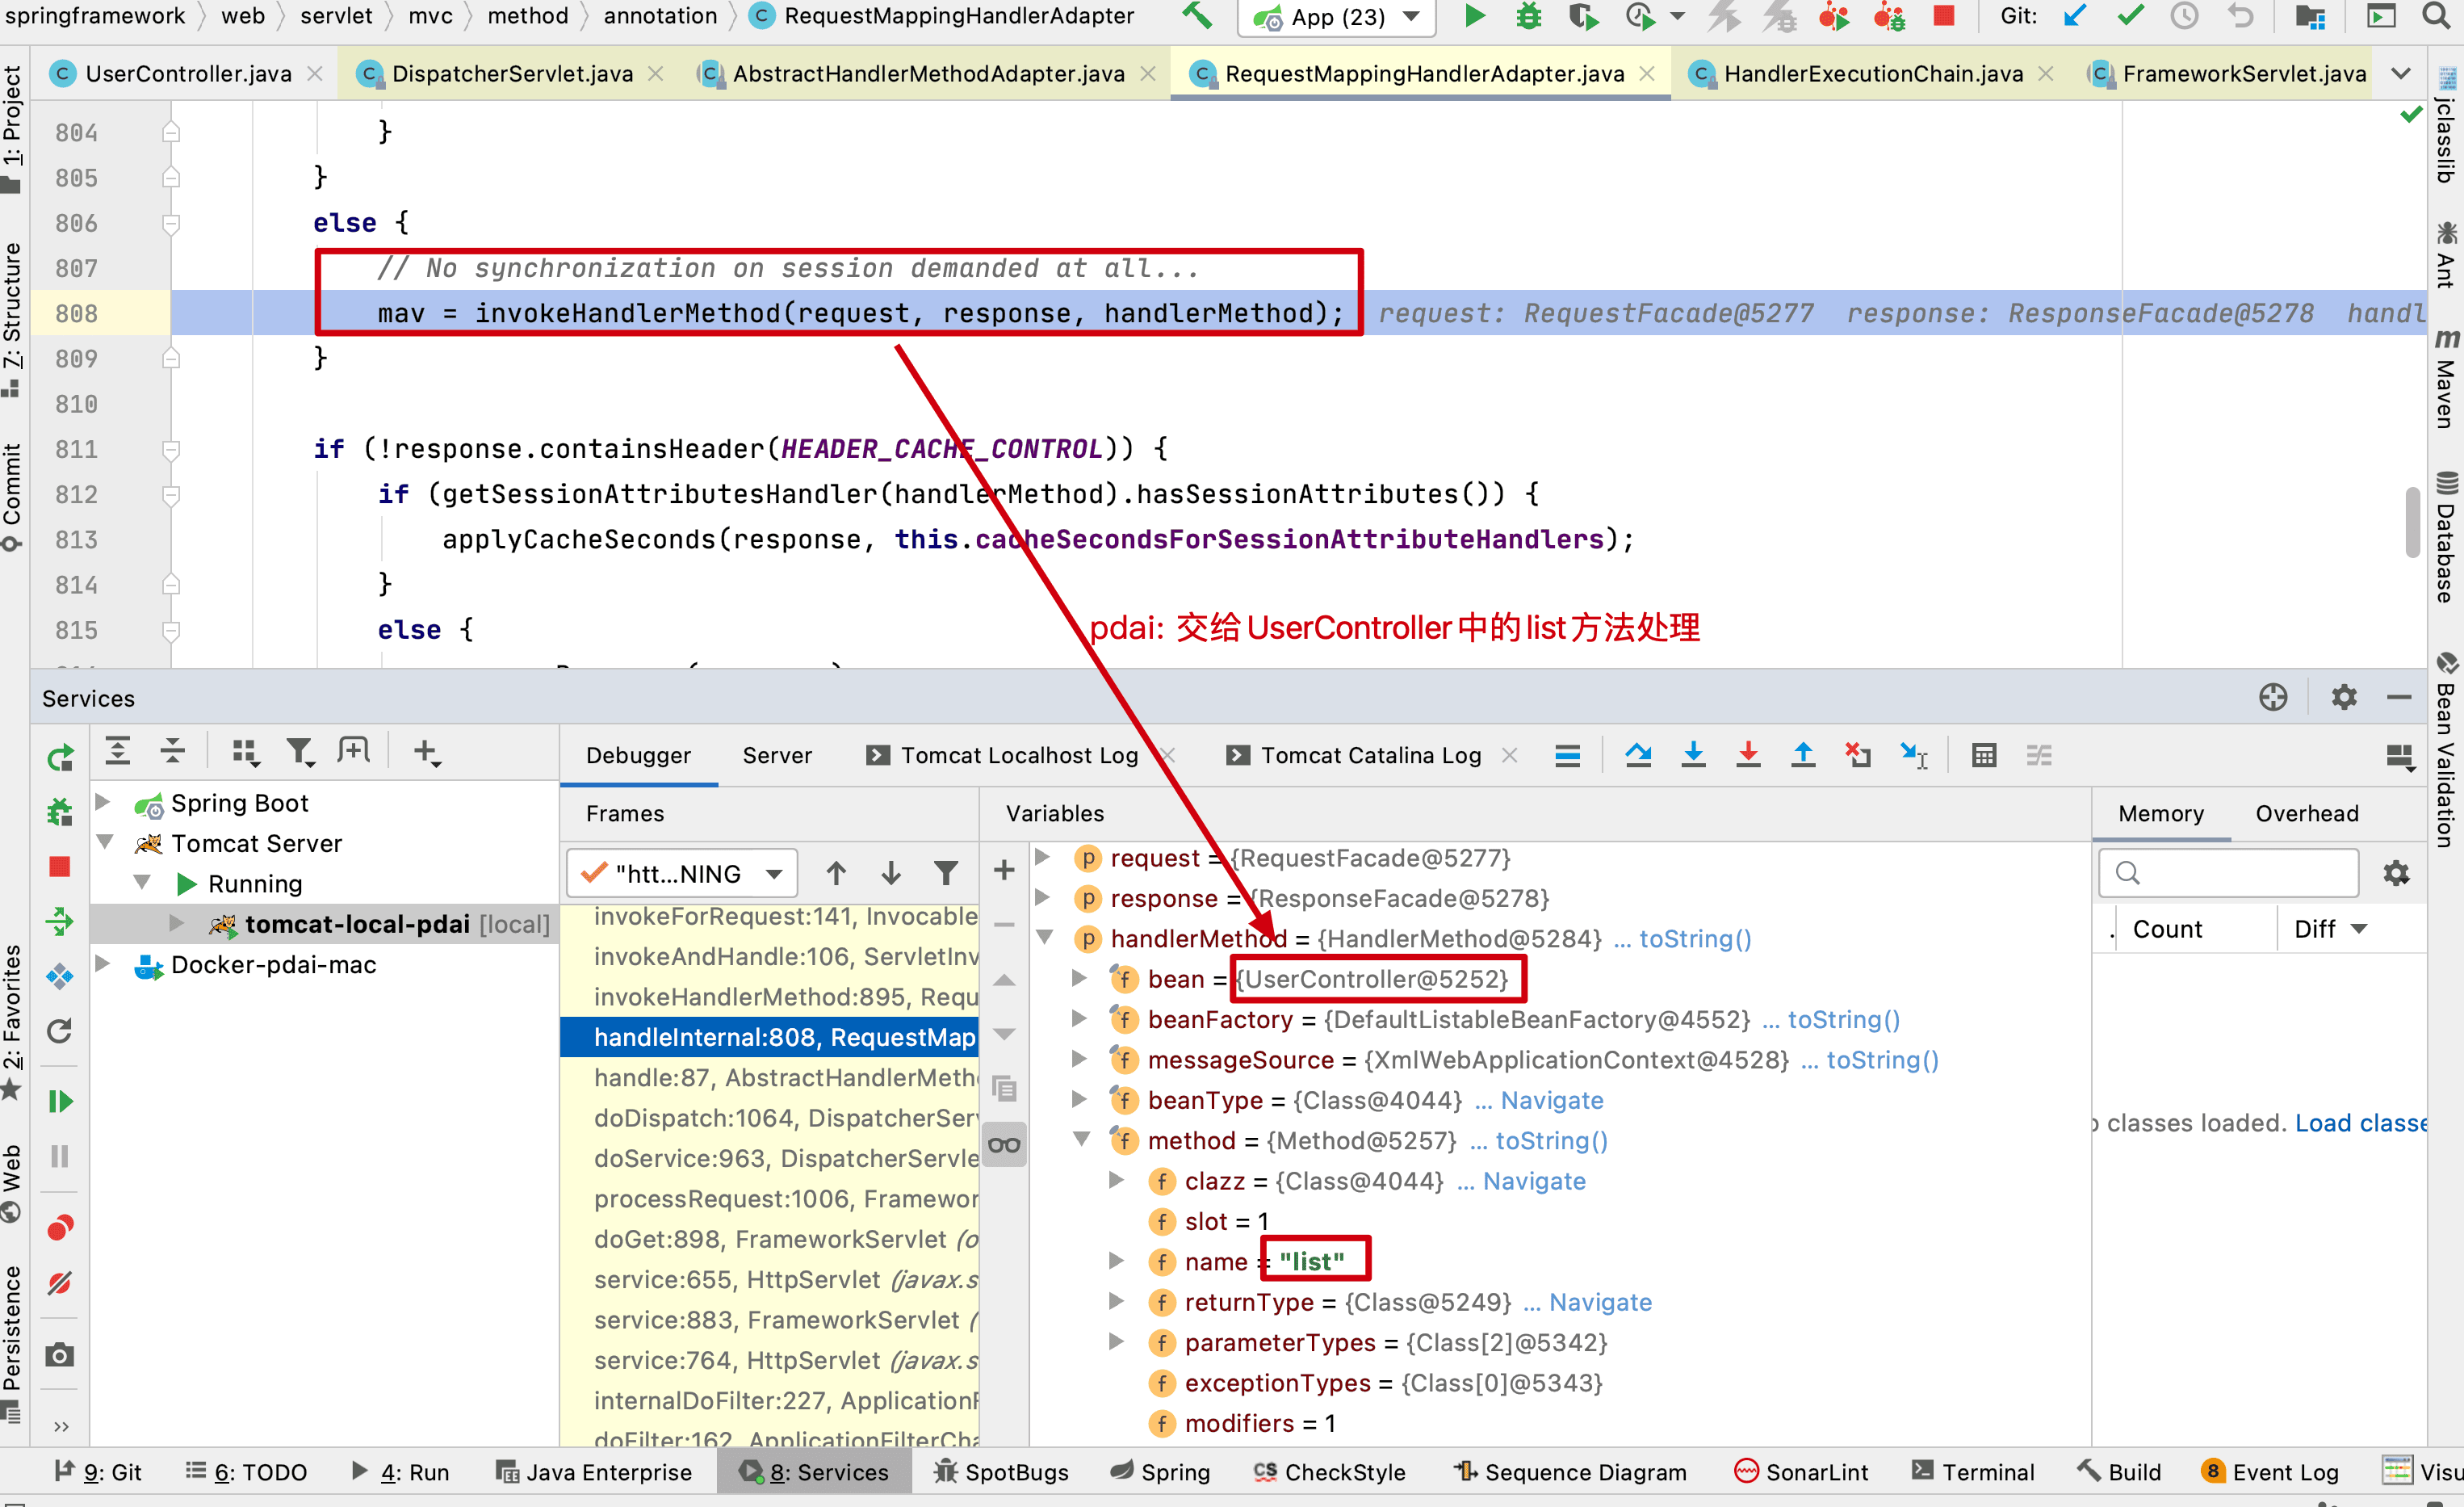Switch to the UserController.java tab
Image resolution: width=2464 pixels, height=1507 pixels.
[187, 74]
